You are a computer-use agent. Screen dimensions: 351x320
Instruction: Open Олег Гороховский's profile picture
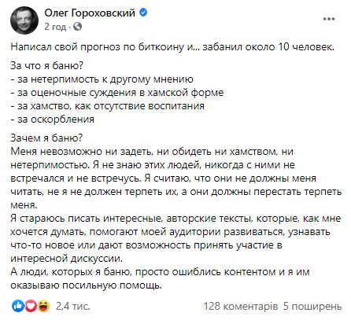pyautogui.click(x=24, y=20)
